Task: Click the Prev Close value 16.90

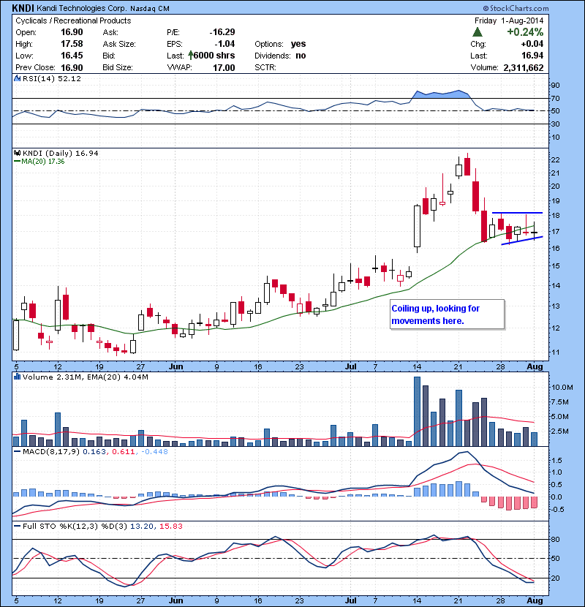Action: pos(72,67)
